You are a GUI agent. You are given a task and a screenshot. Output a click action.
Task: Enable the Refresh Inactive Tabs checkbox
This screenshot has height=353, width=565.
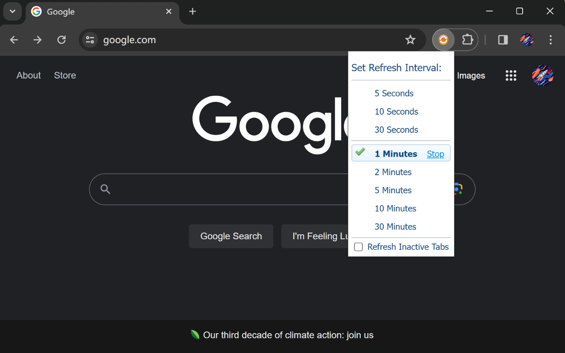click(358, 247)
